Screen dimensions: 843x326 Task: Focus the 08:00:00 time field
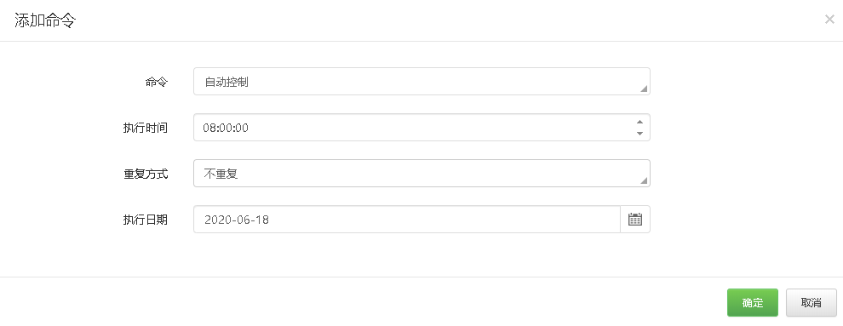[x=421, y=128]
